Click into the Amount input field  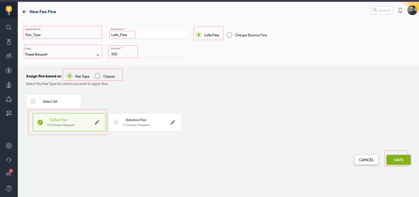123,54
